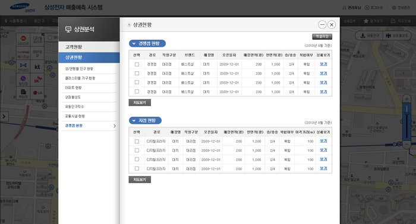The image size is (416, 224).
Task: Click the 브랜드 column header
Action: pos(190,55)
